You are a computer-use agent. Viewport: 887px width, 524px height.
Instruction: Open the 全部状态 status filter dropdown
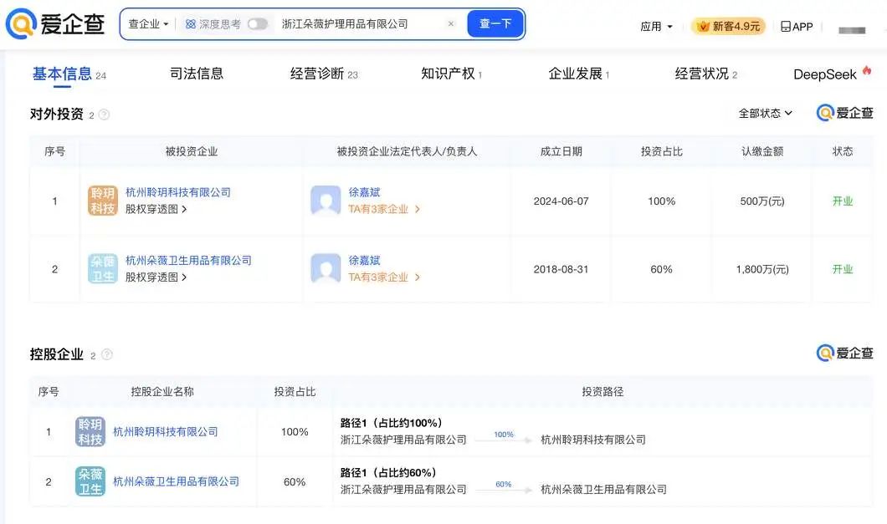(763, 113)
